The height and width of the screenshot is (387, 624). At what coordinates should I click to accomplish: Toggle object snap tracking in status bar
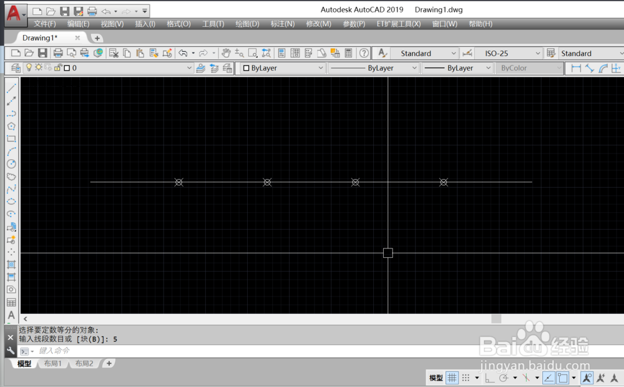[548, 378]
